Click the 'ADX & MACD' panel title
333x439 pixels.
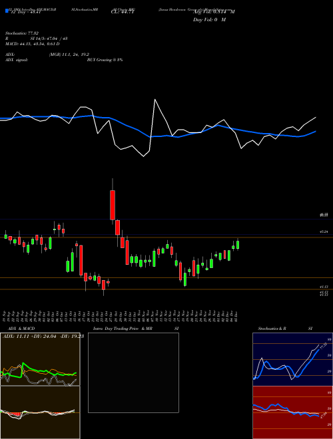click(x=21, y=329)
